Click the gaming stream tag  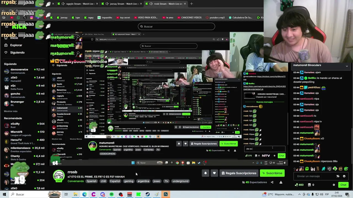point(129,181)
